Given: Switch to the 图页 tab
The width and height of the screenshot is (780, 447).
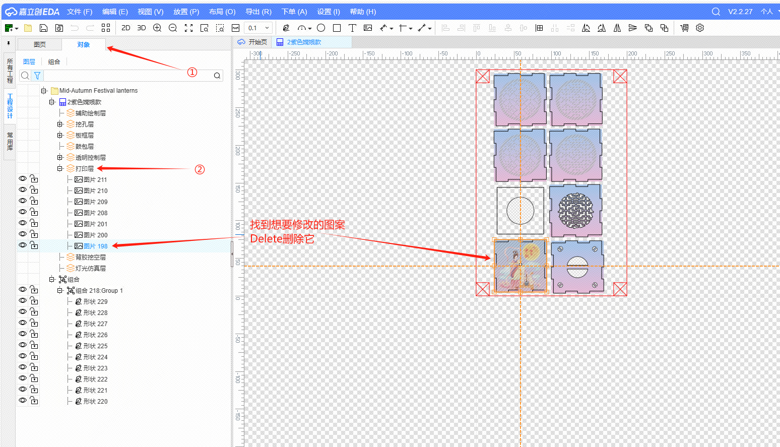Looking at the screenshot, I should (40, 44).
